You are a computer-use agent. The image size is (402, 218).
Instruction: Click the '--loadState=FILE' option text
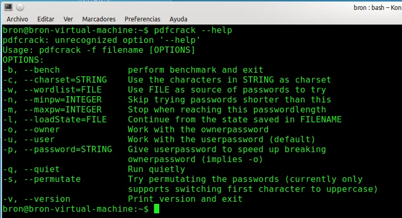[65, 119]
